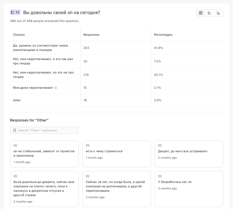Click the question title 'Вы довольны своей зп'
The height and width of the screenshot is (209, 233).
tap(61, 13)
